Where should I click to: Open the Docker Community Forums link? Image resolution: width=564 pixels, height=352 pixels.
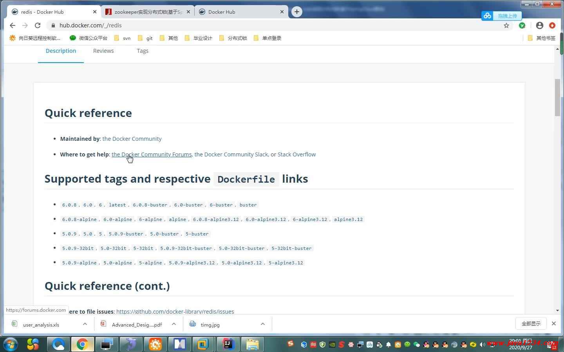point(152,154)
